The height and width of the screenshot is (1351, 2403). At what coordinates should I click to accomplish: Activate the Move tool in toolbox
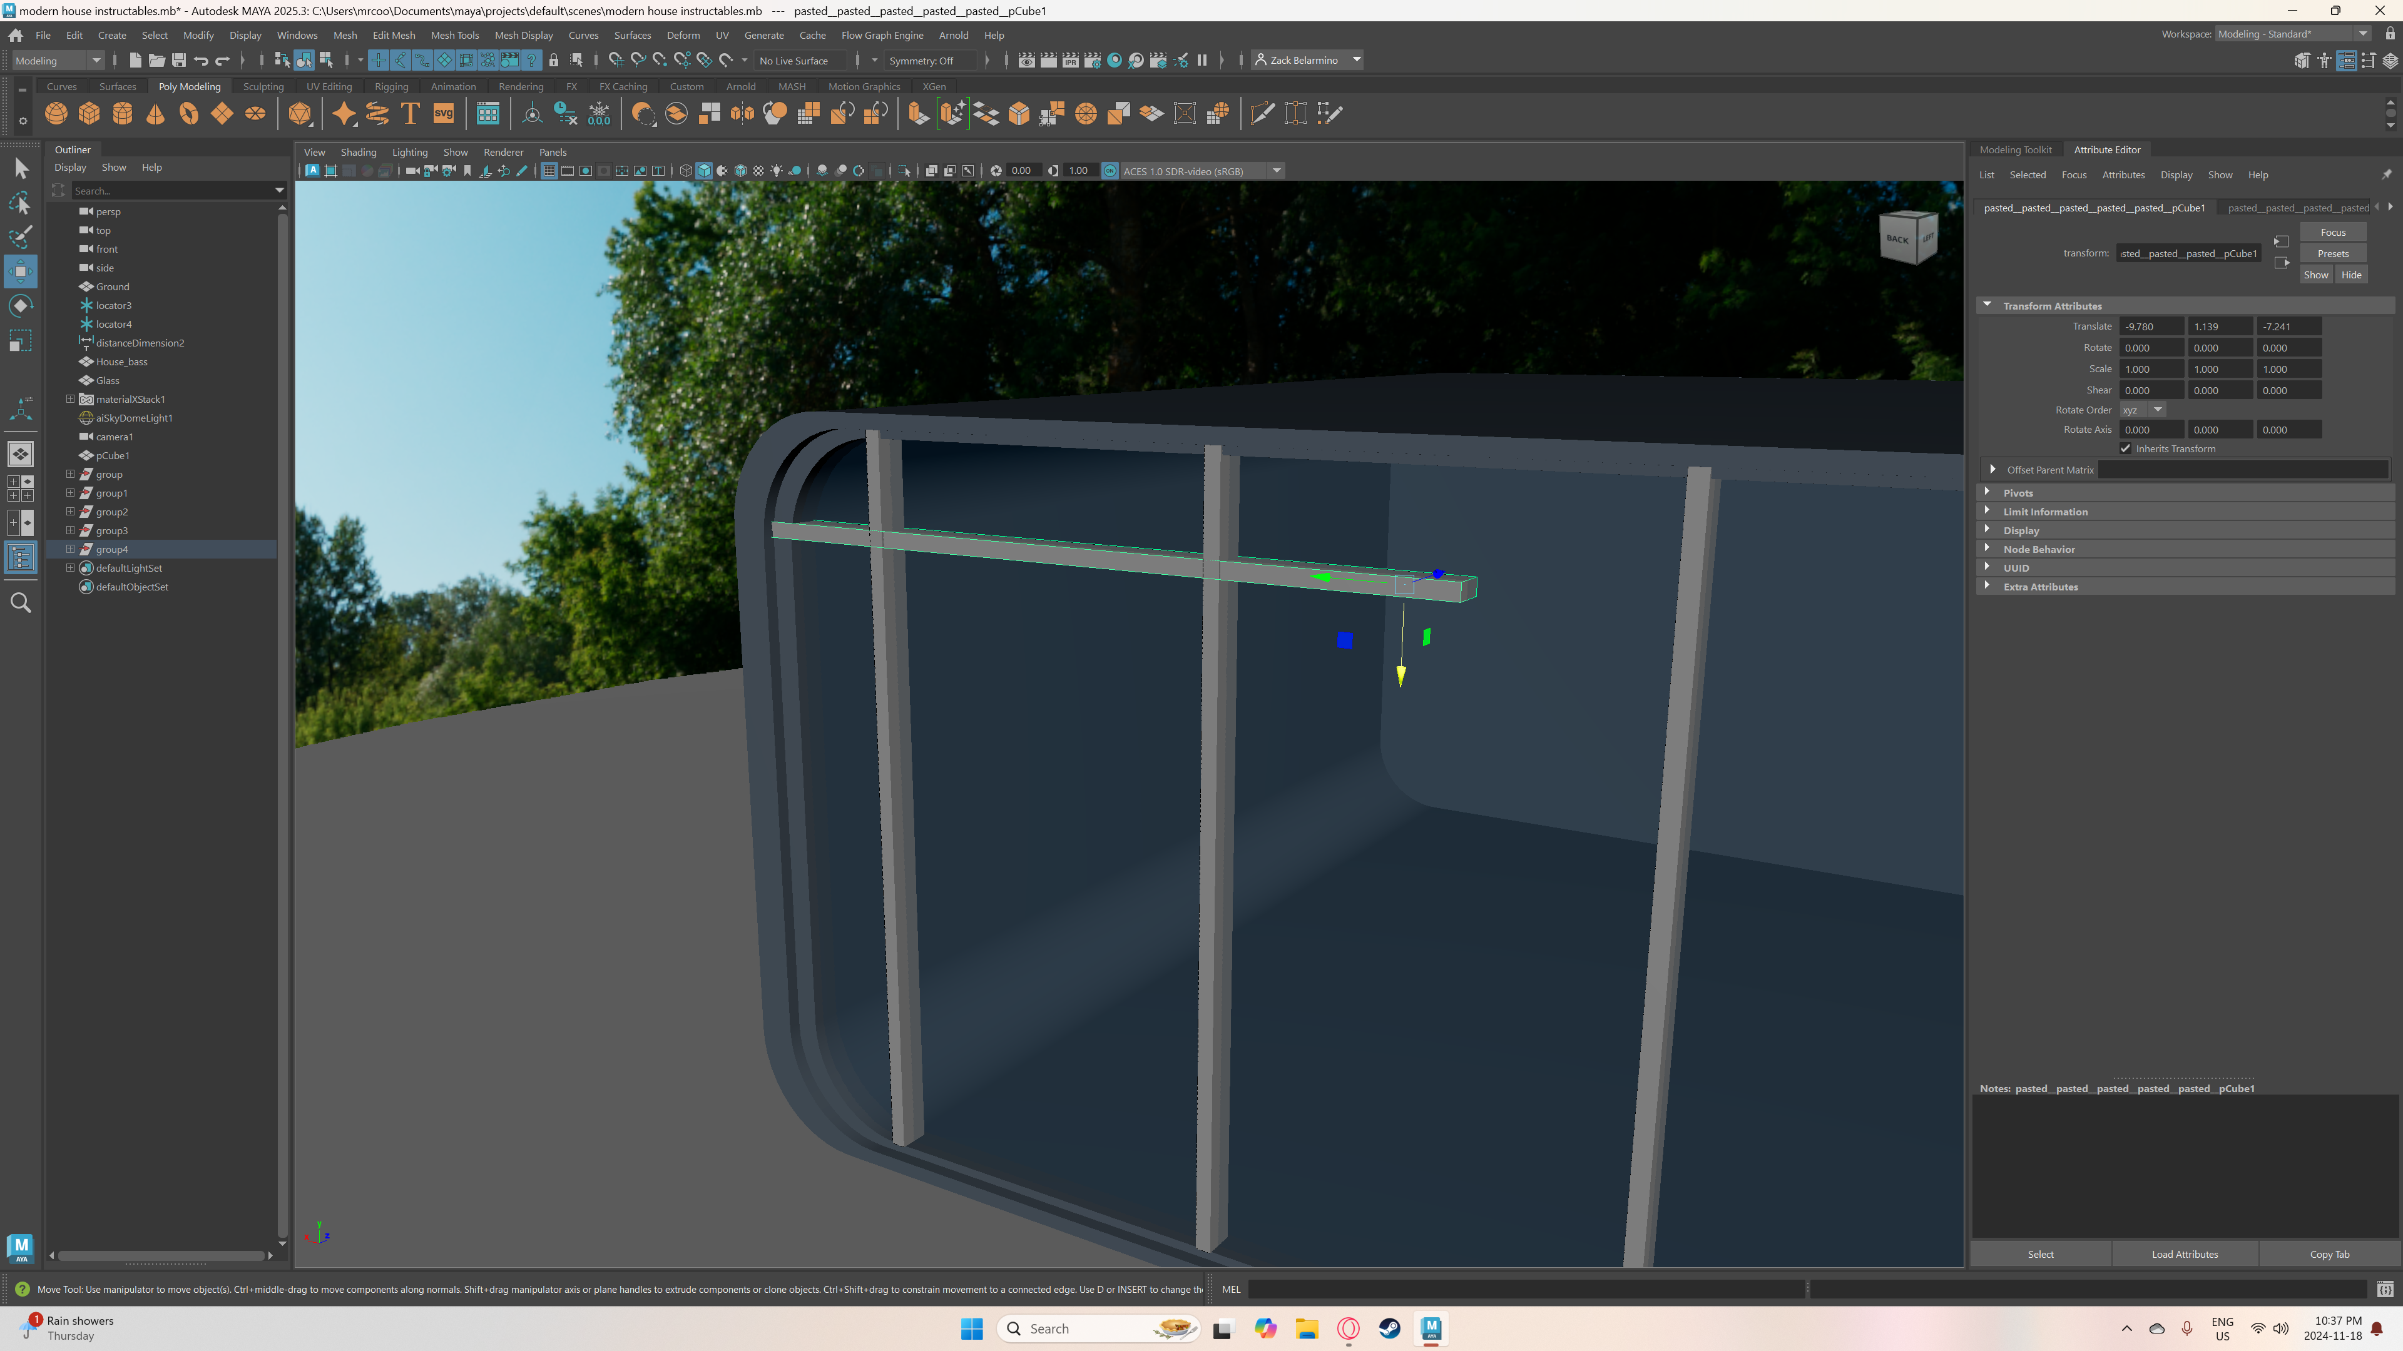(x=21, y=271)
